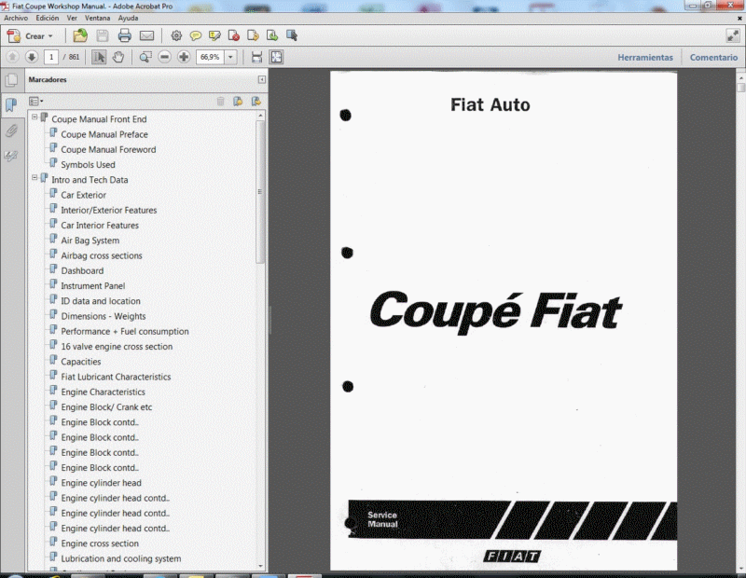
Task: Click the page icon with orange arrow
Action: 253,35
